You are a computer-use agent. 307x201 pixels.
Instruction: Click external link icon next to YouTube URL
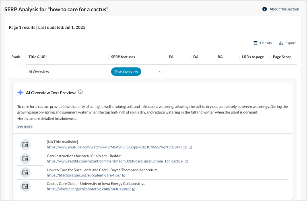click(190, 147)
